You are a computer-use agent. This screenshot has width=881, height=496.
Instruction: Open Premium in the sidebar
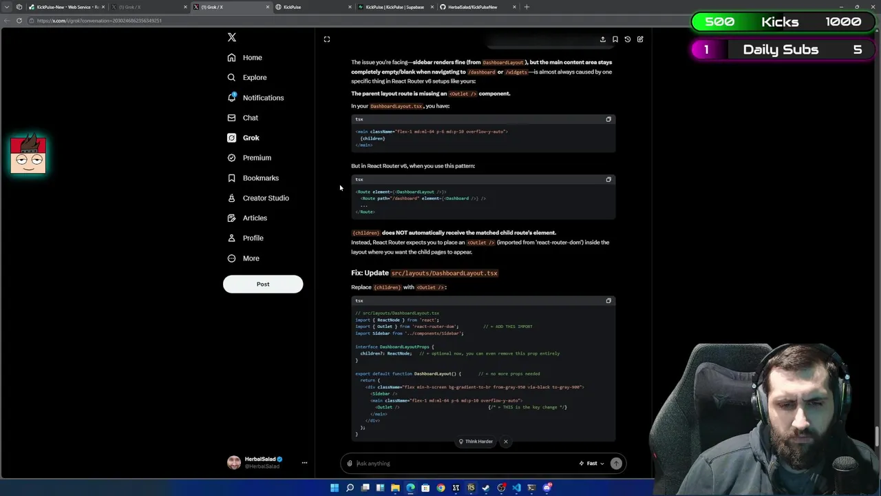tap(249, 158)
